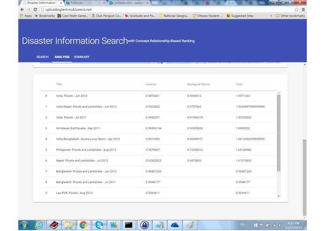
Task: Select row Nepal: Floods and Landslides - Jul 2012
Action: (x=158, y=160)
